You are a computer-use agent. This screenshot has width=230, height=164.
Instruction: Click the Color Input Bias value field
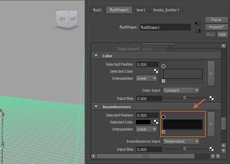point(149,99)
